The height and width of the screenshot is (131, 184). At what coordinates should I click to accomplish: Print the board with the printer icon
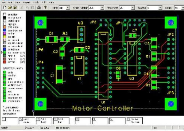click(39, 7)
